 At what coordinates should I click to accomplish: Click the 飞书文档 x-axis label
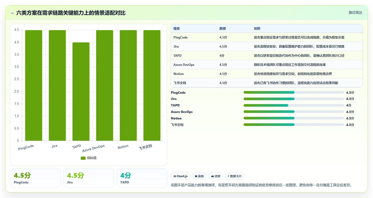(x=145, y=147)
